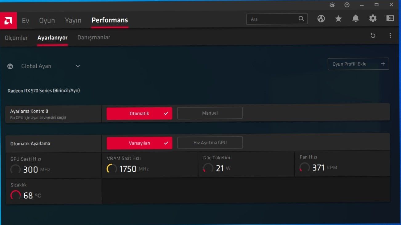
Task: Click the VRAM Saat Hızı gauge
Action: tap(112, 169)
